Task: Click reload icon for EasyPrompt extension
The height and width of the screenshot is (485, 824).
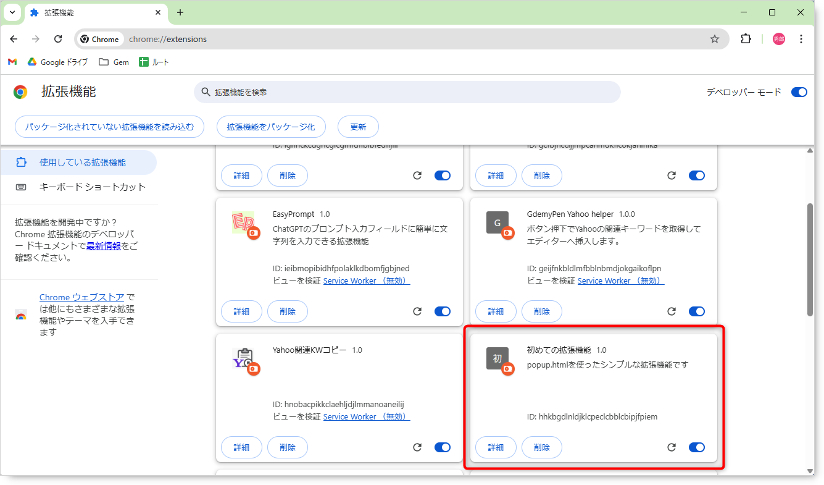Action: point(417,311)
